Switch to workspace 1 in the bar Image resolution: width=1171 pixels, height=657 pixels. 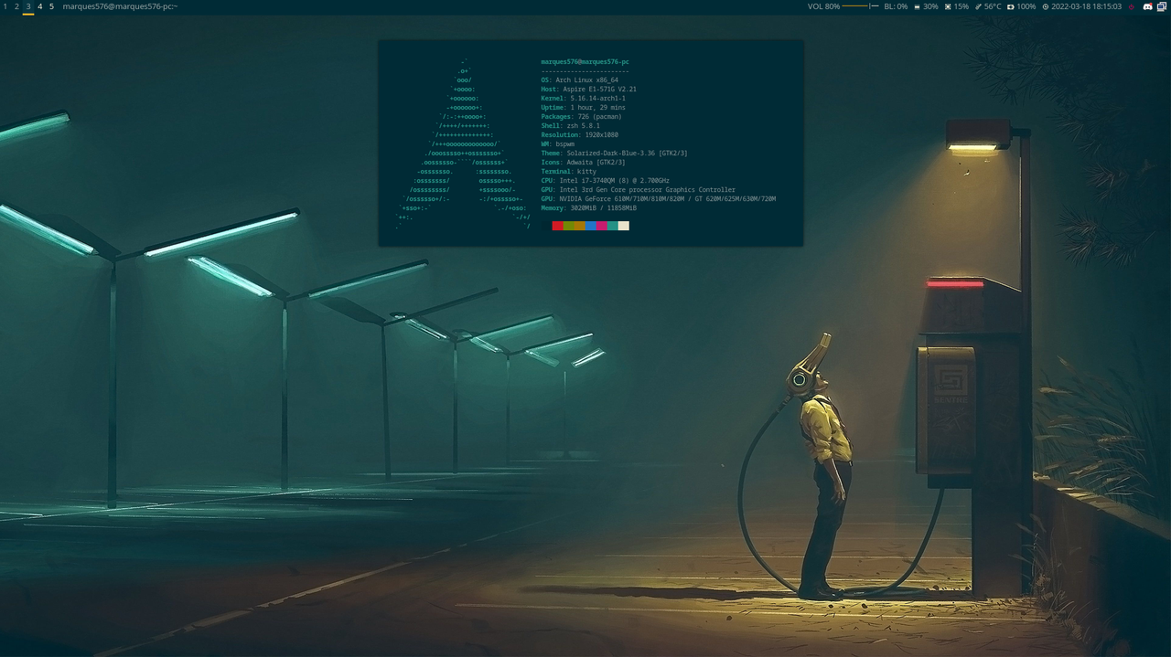(x=5, y=6)
